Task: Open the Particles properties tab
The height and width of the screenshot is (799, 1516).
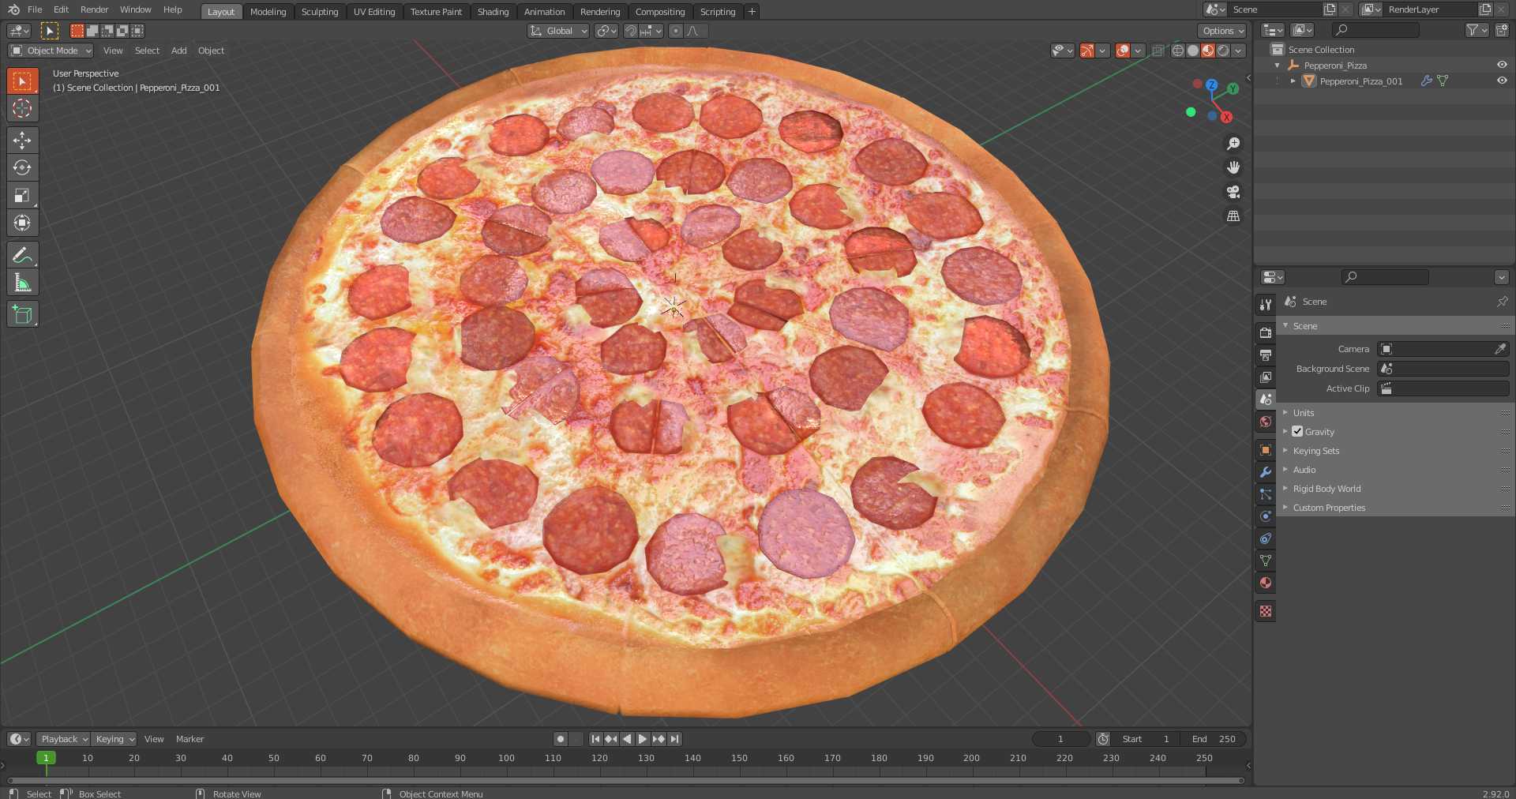Action: [1266, 493]
